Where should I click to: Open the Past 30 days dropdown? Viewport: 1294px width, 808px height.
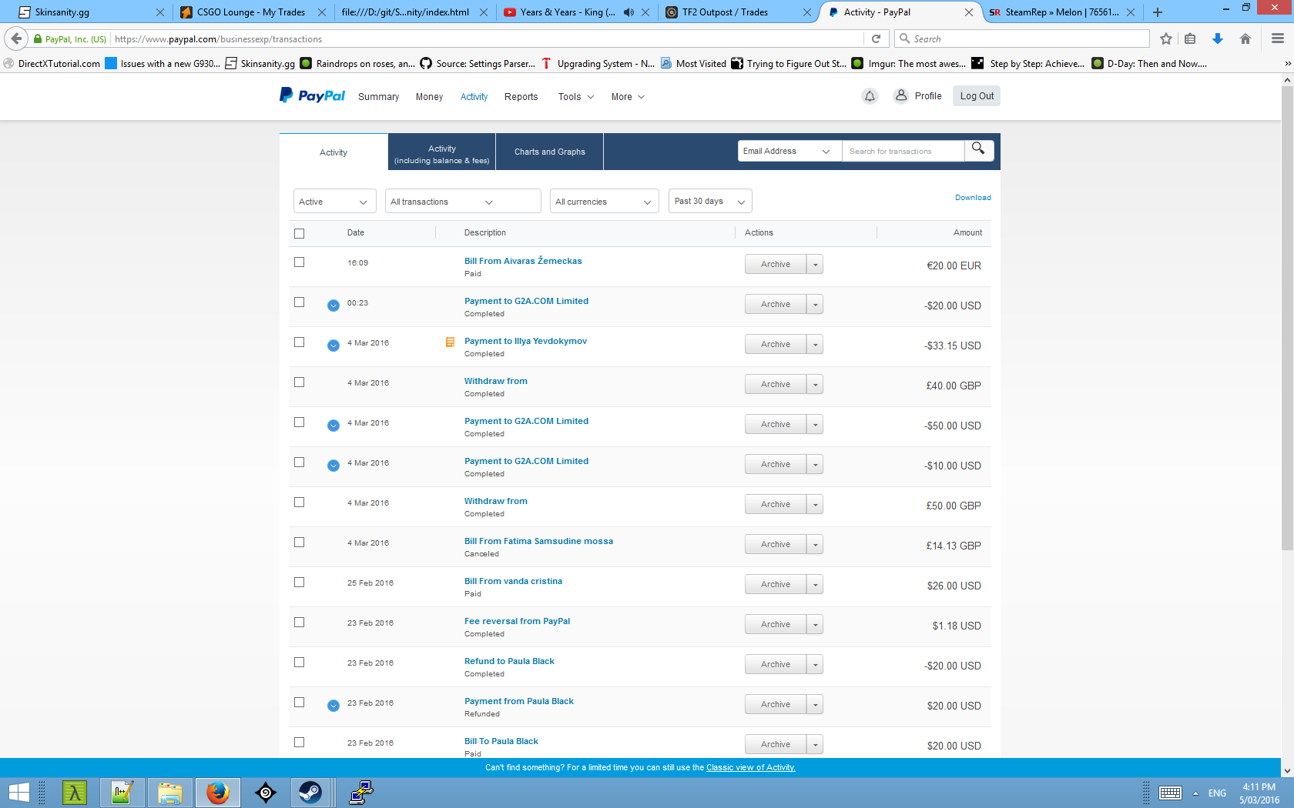[709, 202]
